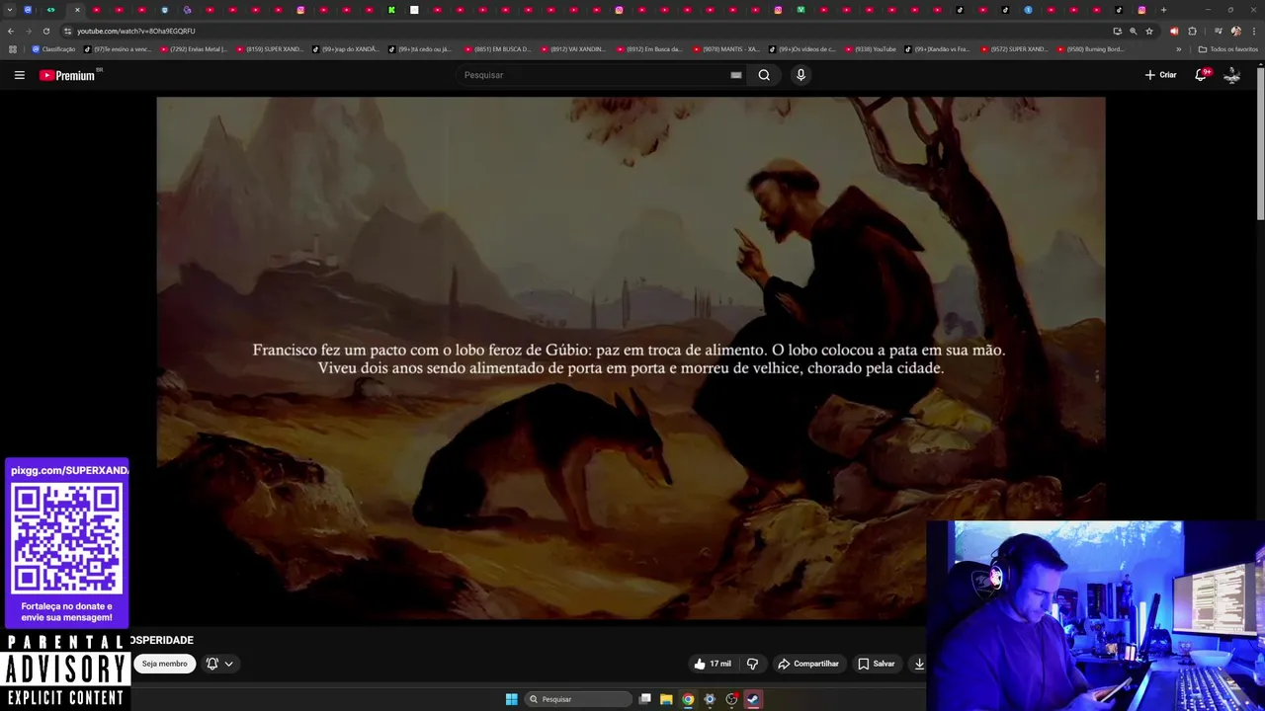
Task: Click the address bar URL youtube.com/watch
Action: click(x=136, y=31)
